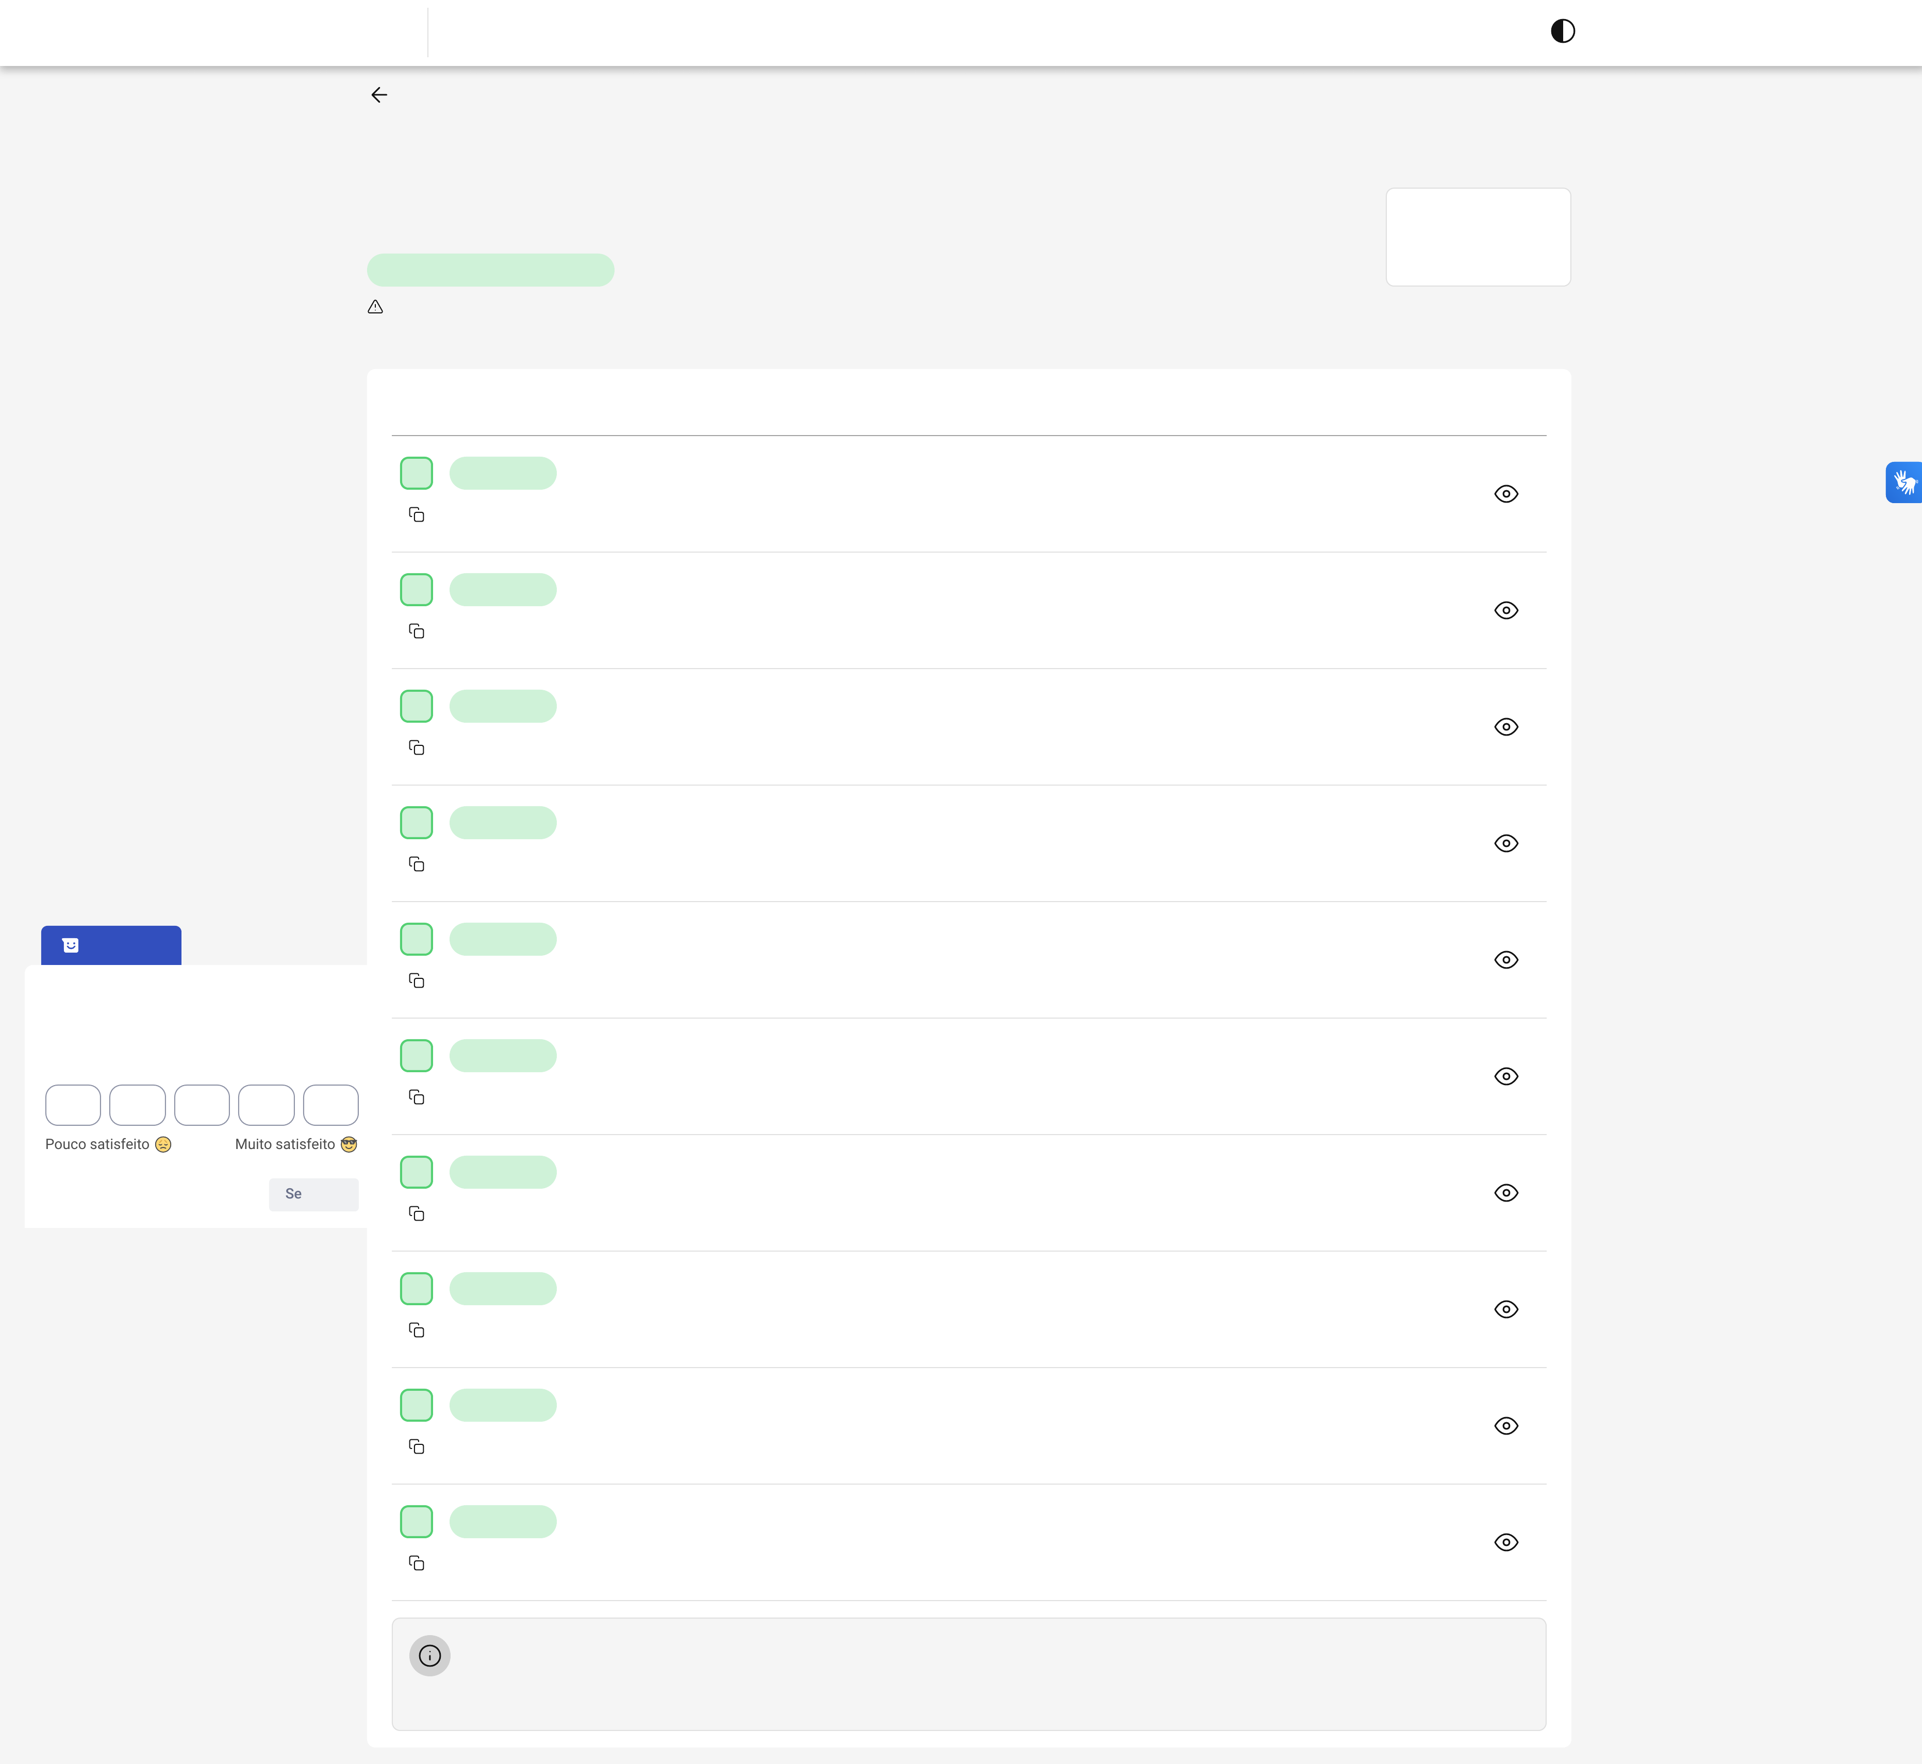Click the warning triangle icon
The height and width of the screenshot is (1764, 1922).
(x=375, y=307)
